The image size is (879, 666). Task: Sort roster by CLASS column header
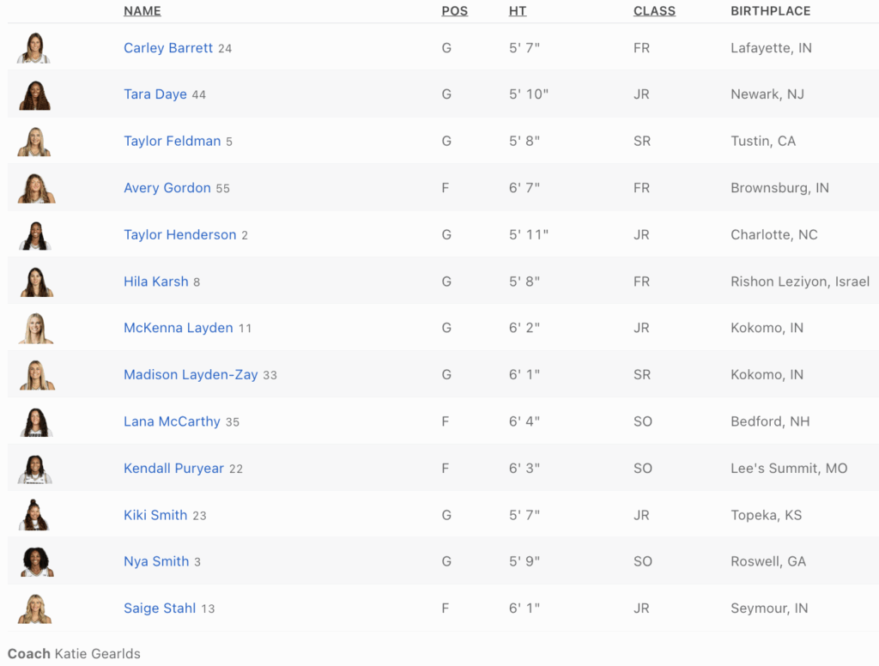654,11
